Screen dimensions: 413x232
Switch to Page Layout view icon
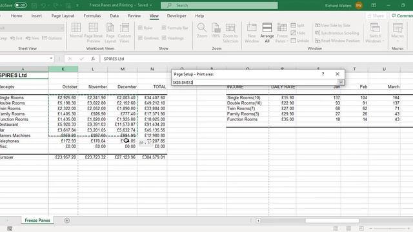110,33
